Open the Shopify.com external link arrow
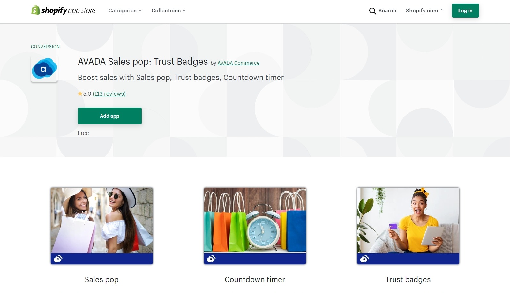The image size is (510, 293). tap(441, 10)
